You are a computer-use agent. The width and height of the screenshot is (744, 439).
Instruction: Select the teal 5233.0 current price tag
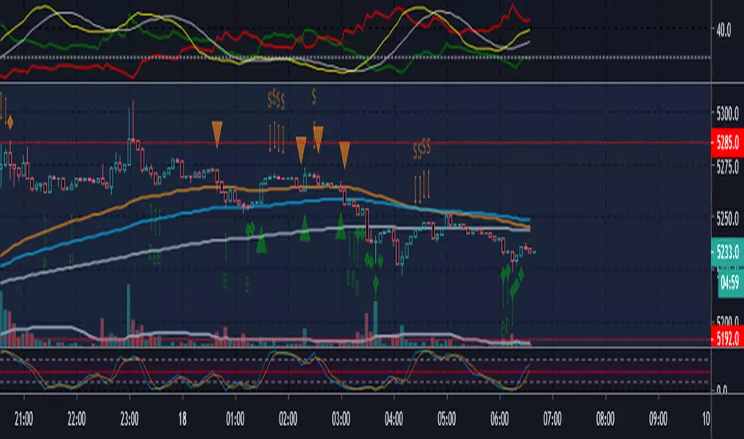coord(727,252)
